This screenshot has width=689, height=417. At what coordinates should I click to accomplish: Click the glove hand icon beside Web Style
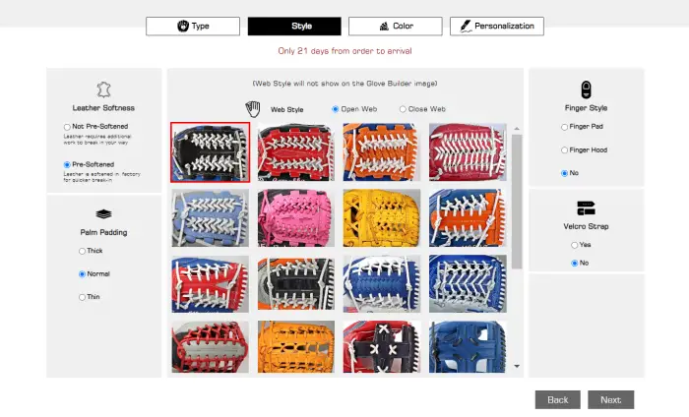[x=253, y=109]
